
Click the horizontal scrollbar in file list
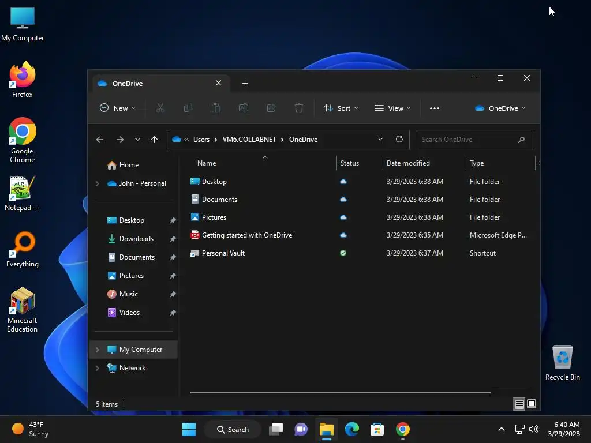(340, 392)
